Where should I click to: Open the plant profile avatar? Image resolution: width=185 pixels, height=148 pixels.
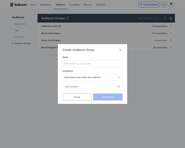pyautogui.click(x=171, y=5)
